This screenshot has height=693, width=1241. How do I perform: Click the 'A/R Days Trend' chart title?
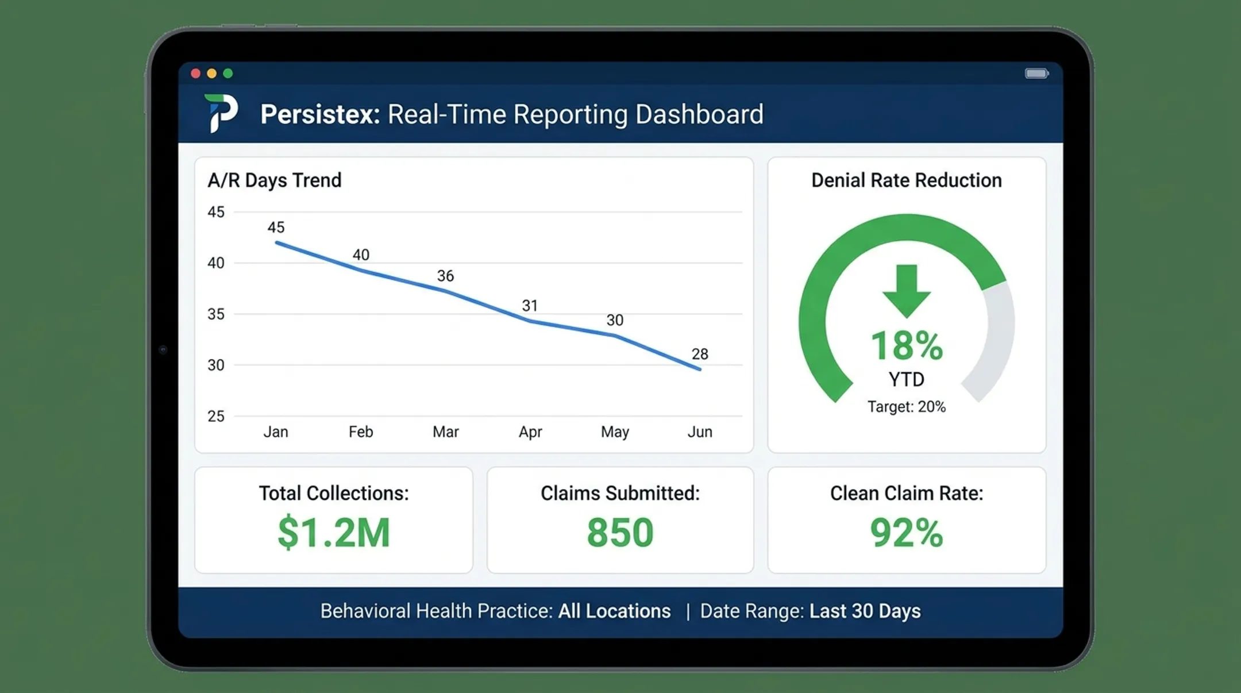[274, 180]
